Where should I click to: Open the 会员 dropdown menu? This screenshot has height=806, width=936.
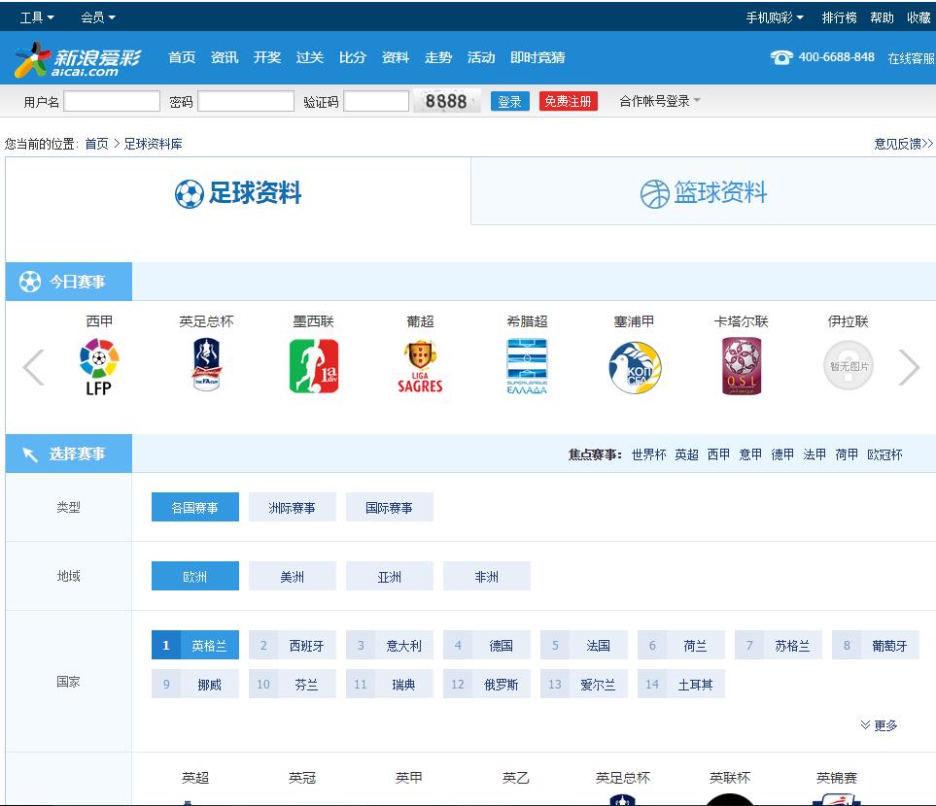(98, 17)
